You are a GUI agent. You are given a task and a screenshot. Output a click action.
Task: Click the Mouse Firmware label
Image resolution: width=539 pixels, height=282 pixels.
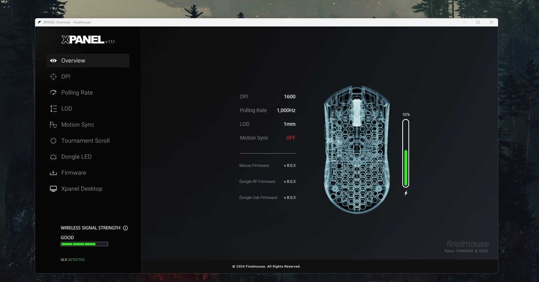(x=254, y=166)
